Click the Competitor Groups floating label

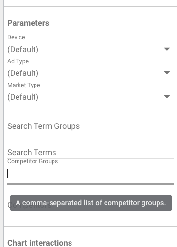tap(33, 161)
